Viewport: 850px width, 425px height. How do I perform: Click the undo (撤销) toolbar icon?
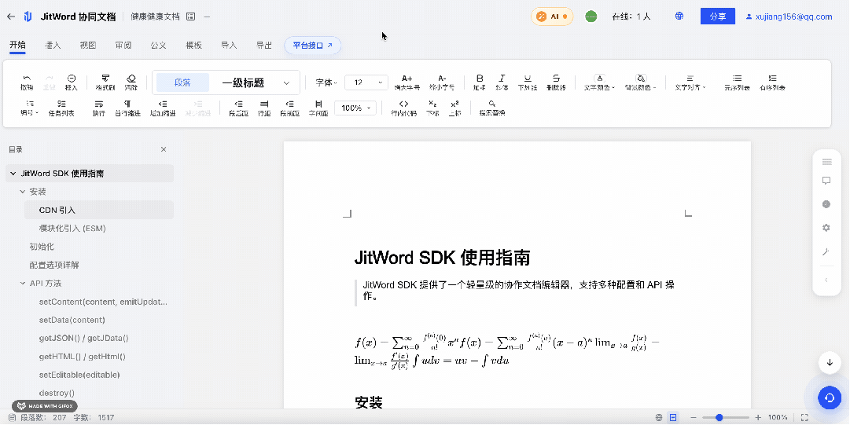point(27,82)
